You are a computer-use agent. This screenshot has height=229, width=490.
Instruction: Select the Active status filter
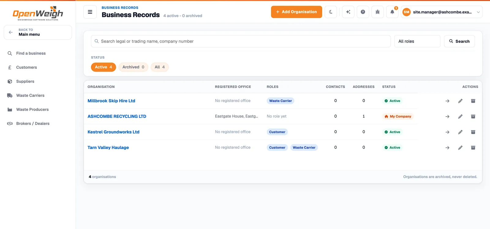click(104, 67)
